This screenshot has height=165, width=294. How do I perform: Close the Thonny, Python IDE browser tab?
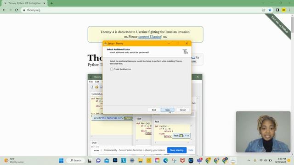click(x=45, y=3)
